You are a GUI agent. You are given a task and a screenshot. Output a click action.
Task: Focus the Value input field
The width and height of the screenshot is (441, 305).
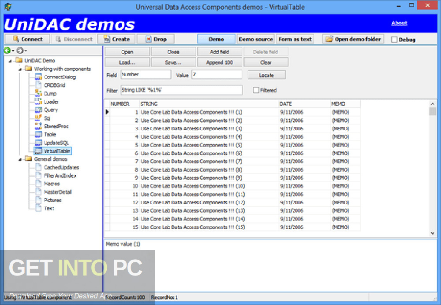217,74
